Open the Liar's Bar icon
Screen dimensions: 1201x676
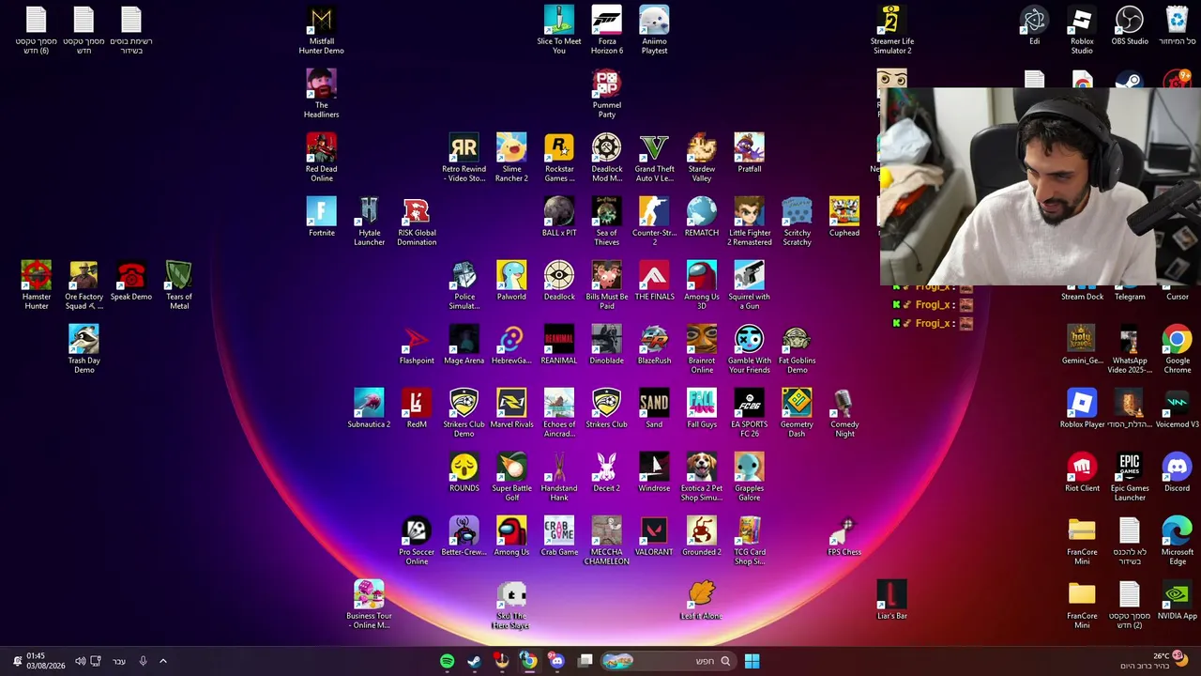pyautogui.click(x=891, y=601)
